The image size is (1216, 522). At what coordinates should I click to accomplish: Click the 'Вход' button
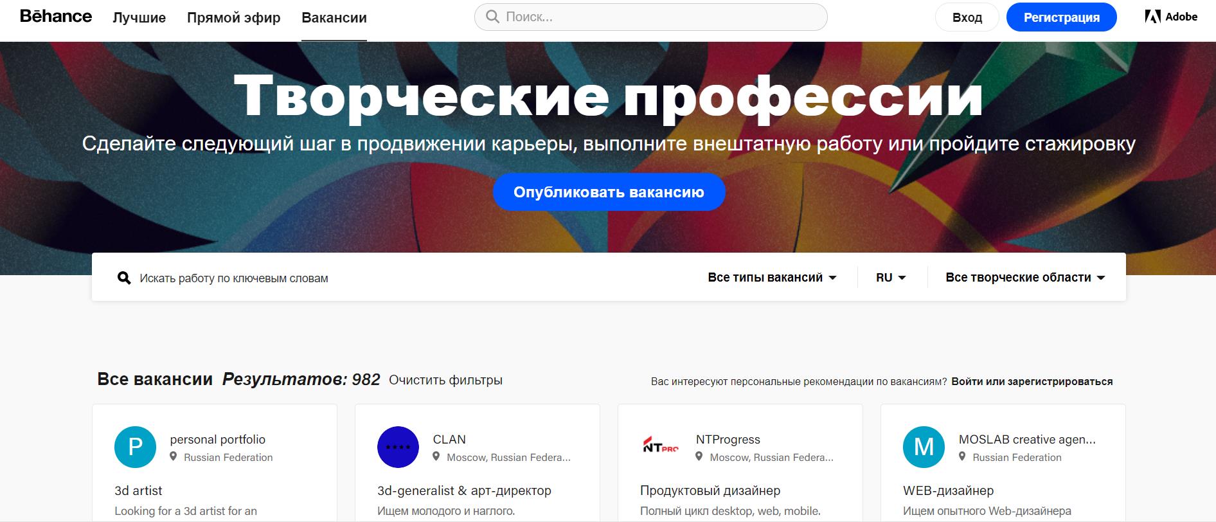tap(967, 17)
